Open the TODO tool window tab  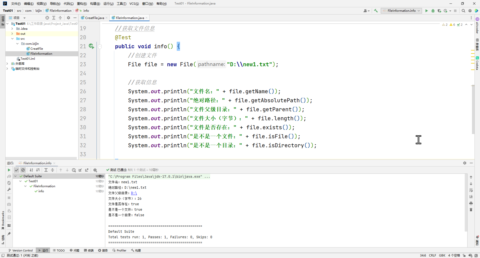pos(59,250)
